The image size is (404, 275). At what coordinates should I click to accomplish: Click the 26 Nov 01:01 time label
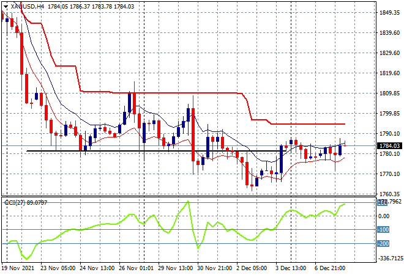pyautogui.click(x=137, y=268)
